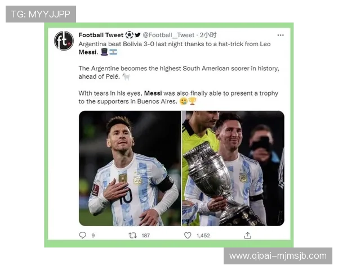Click the Football Tweet profile avatar
This screenshot has height=270, width=338.
[x=64, y=40]
